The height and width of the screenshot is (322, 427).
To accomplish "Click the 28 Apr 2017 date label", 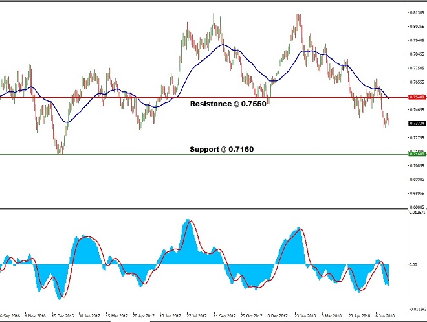I will click(144, 316).
